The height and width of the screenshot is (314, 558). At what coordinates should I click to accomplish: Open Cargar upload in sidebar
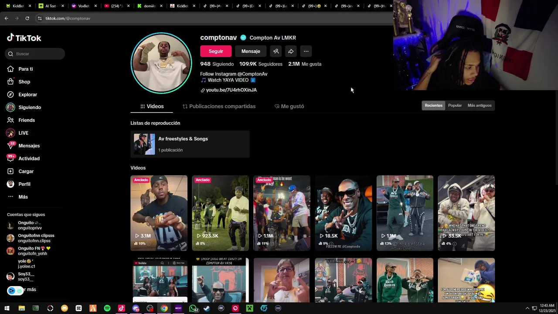coord(20,171)
